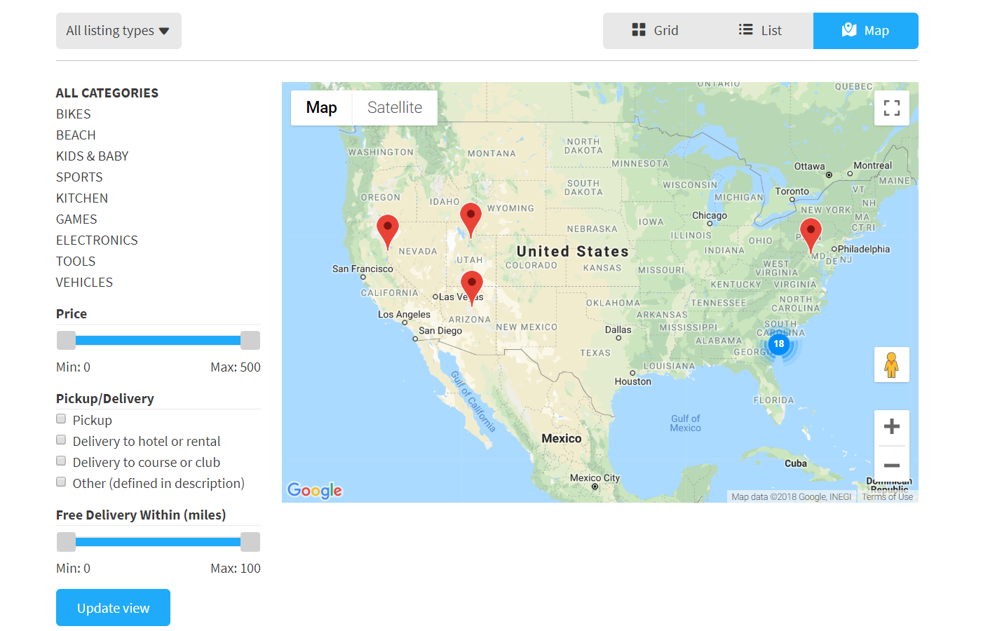Image resolution: width=1002 pixels, height=631 pixels.
Task: Tick Other (defined in description) checkbox
Action: click(x=61, y=482)
